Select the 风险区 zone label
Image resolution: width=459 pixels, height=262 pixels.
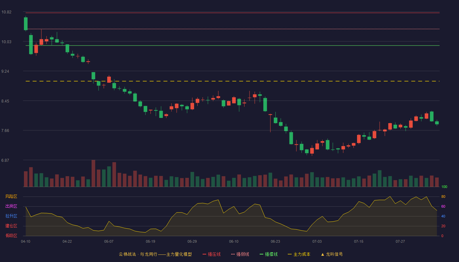coord(11,196)
